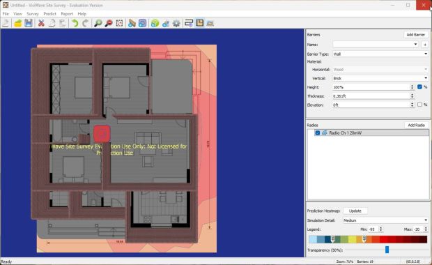Undo with the green arrow icon
The width and height of the screenshot is (432, 265).
point(75,23)
